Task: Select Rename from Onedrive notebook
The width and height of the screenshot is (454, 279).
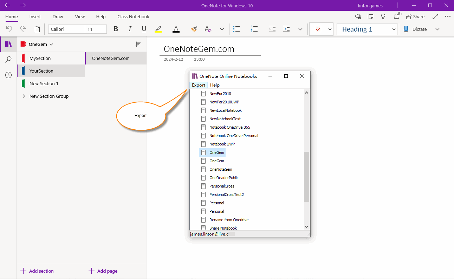Action: (x=229, y=220)
